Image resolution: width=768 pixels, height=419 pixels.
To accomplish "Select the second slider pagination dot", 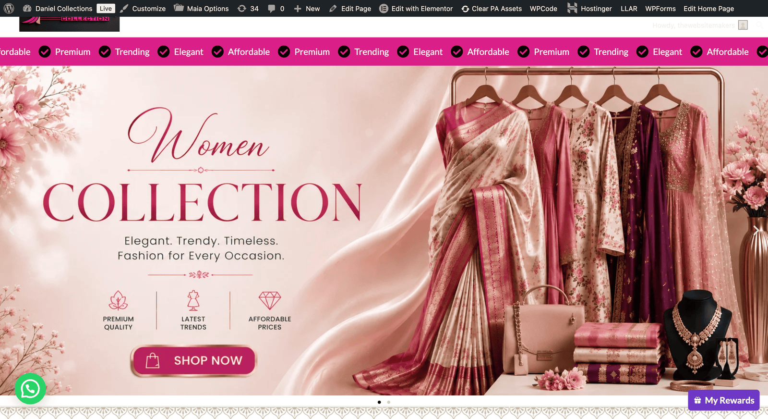I will [389, 402].
